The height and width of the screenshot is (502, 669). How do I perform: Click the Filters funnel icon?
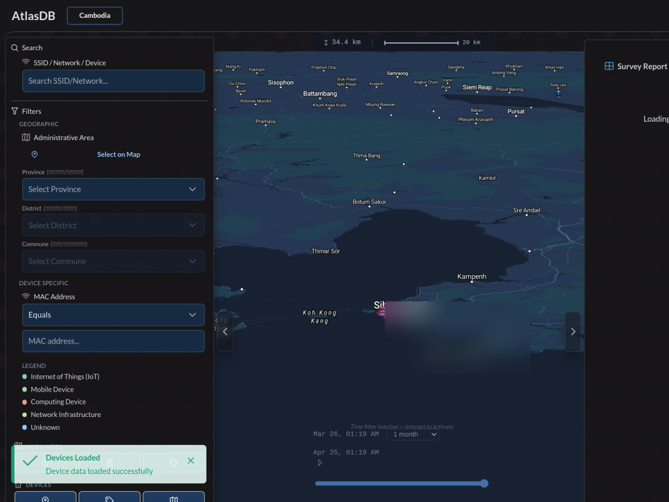(x=15, y=111)
